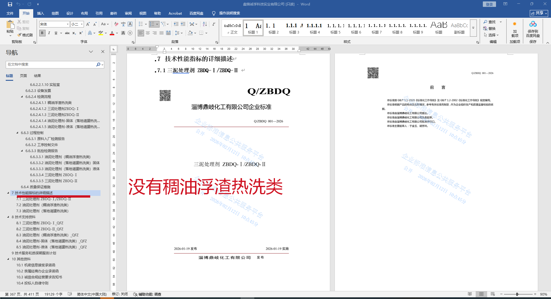The height and width of the screenshot is (299, 551).
Task: Collapse the 8 技术支持资料 tree node
Action: click(8, 217)
